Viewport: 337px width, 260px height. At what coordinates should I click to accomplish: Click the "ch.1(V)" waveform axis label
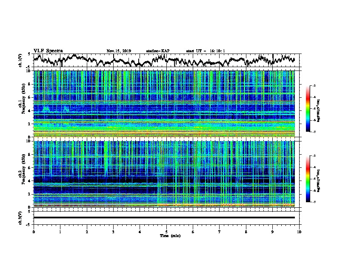click(20, 60)
